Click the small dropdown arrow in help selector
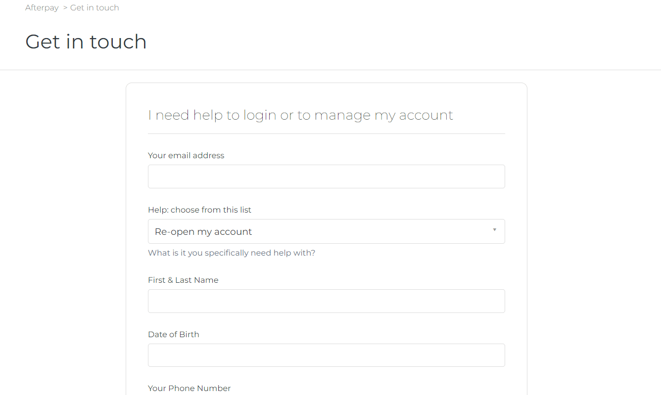661x395 pixels. pos(494,230)
